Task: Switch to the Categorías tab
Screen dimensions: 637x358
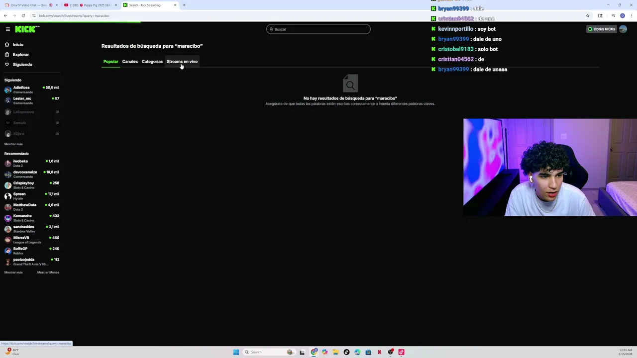Action: (x=152, y=62)
